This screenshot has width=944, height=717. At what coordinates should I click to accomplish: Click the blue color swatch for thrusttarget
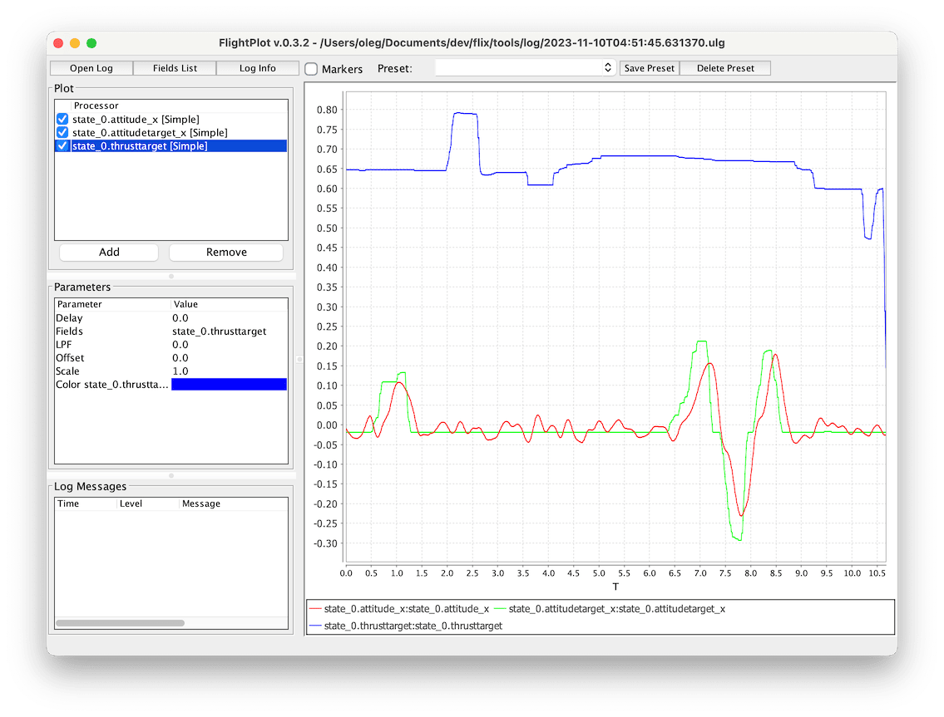pos(229,385)
